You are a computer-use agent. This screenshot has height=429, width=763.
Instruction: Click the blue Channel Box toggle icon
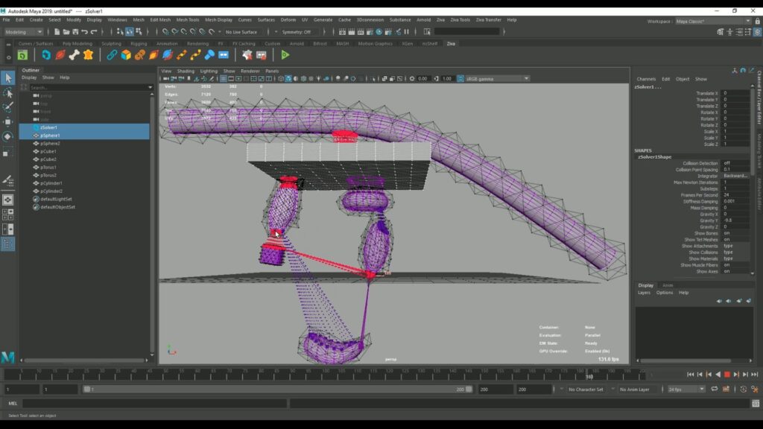[x=757, y=31]
